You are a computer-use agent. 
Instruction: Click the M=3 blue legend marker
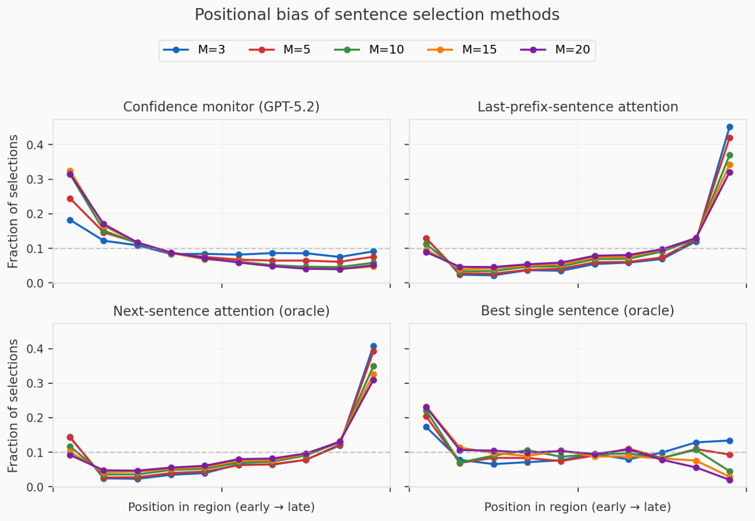pyautogui.click(x=175, y=50)
